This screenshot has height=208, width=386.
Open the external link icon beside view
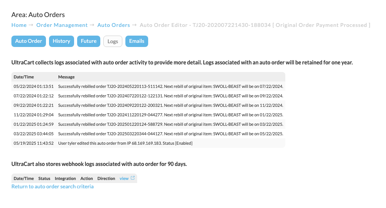(x=133, y=178)
